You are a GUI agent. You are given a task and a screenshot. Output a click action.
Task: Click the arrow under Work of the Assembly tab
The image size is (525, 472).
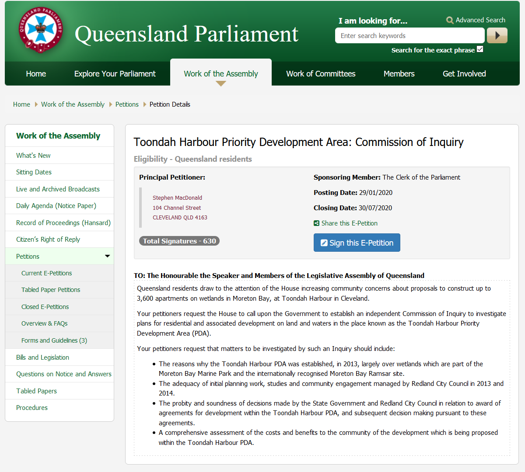point(221,83)
